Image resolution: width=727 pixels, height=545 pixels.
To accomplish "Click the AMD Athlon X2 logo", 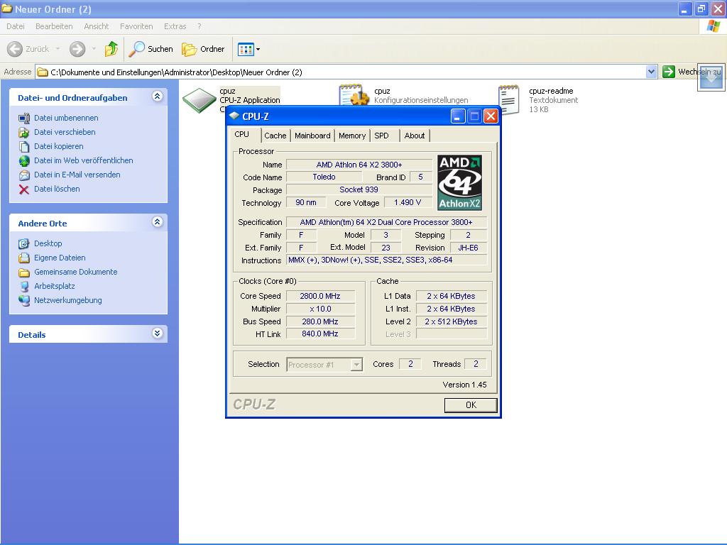I will 459,182.
